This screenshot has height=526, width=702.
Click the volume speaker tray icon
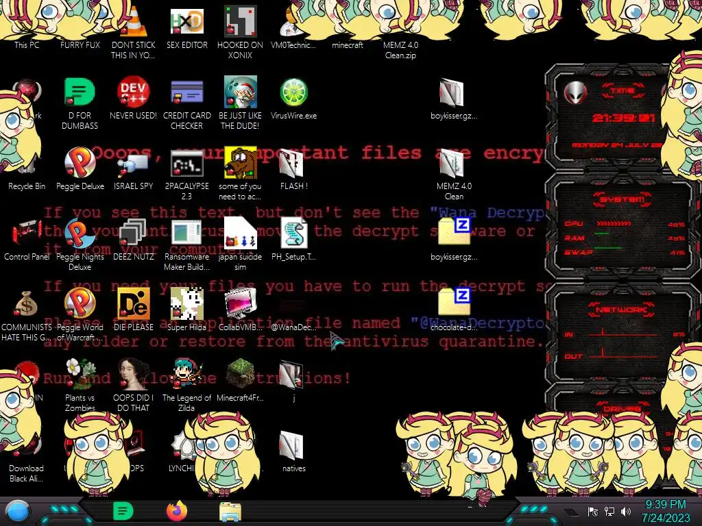click(626, 512)
